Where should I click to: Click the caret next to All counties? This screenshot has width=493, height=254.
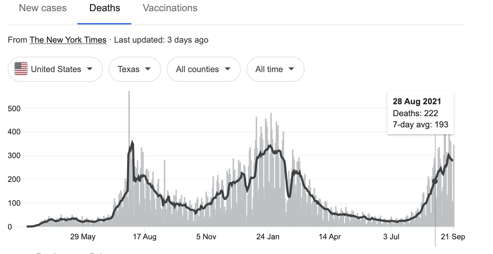click(x=228, y=69)
